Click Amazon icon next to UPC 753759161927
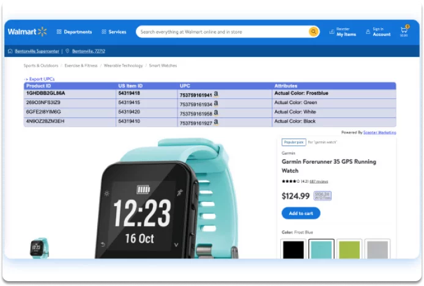This screenshot has height=286, width=424. coord(216,122)
